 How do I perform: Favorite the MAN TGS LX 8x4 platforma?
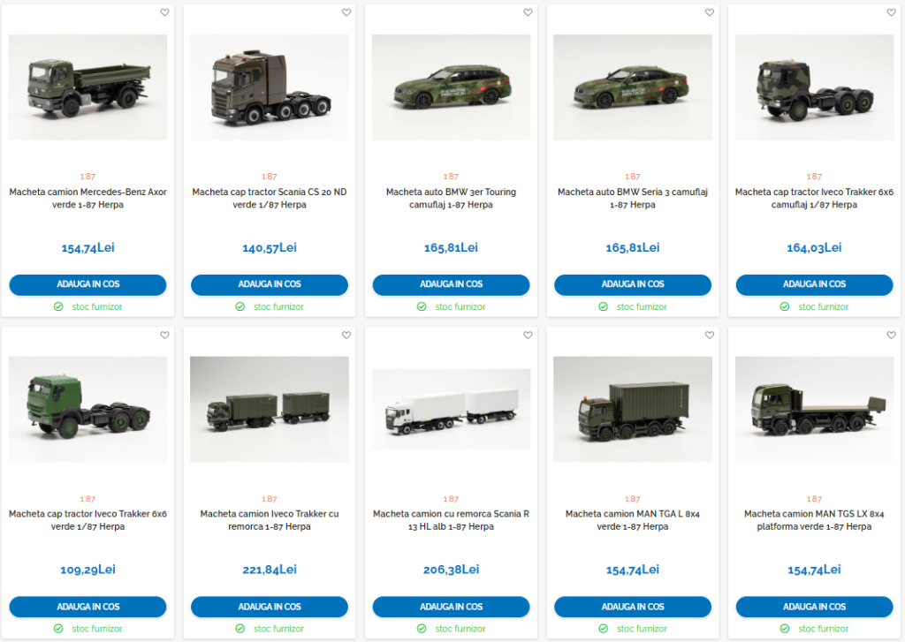(891, 335)
